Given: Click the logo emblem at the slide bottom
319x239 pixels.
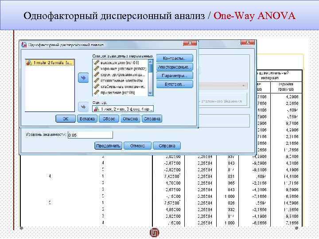Looking at the screenshot, I should [x=155, y=232].
